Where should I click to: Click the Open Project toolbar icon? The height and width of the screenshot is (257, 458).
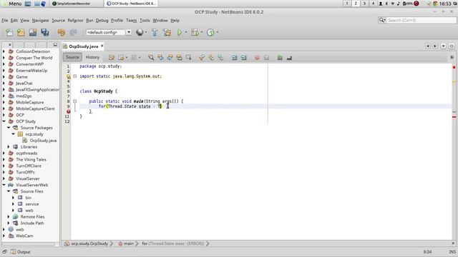pos(33,32)
